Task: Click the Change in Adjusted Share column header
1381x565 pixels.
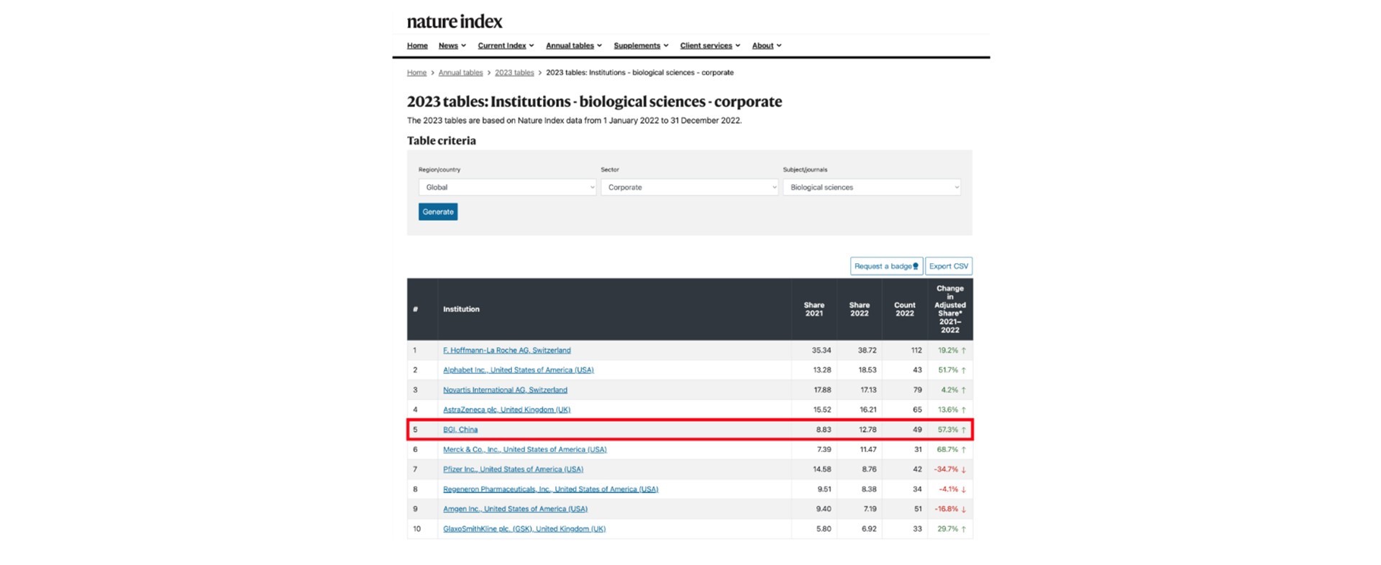Action: [949, 309]
